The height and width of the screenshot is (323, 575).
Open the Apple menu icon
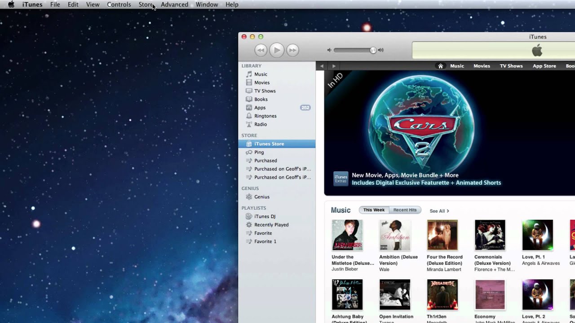(x=11, y=4)
